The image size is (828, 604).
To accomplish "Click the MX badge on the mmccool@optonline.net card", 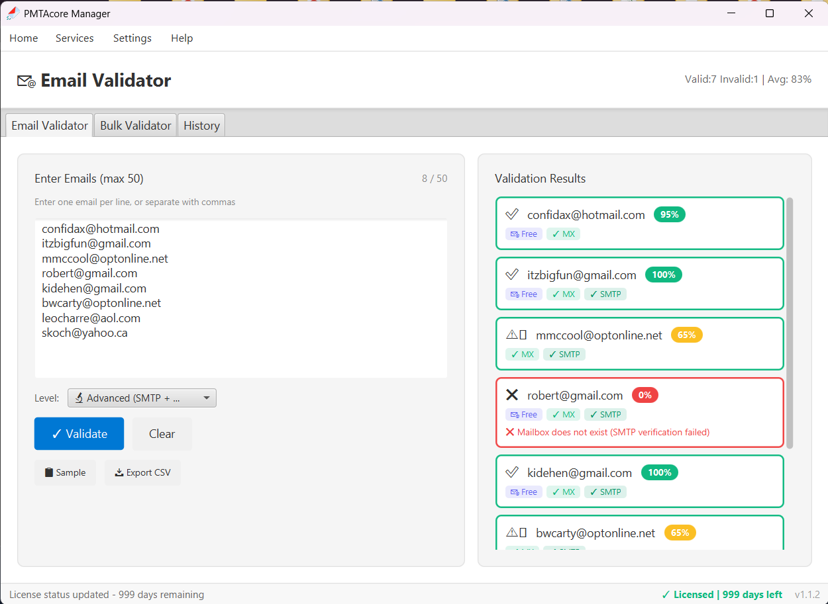I will (522, 354).
